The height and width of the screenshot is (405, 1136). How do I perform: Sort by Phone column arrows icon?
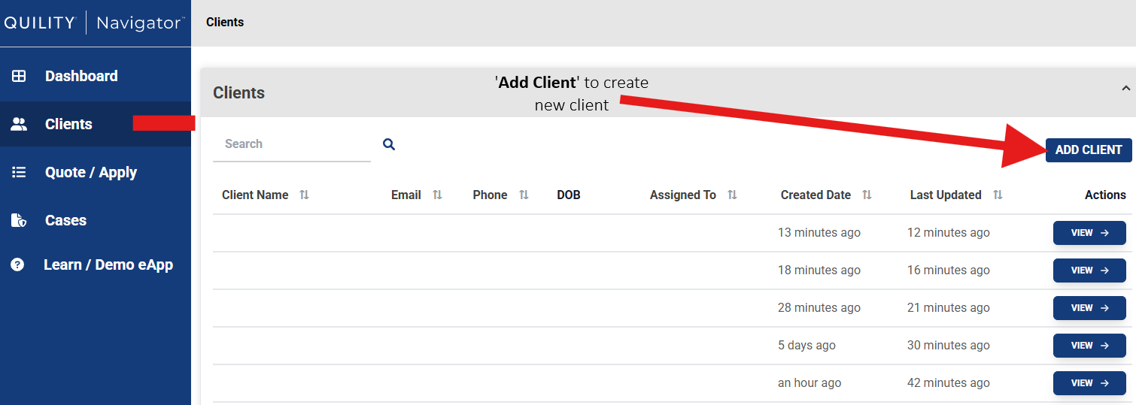point(524,195)
